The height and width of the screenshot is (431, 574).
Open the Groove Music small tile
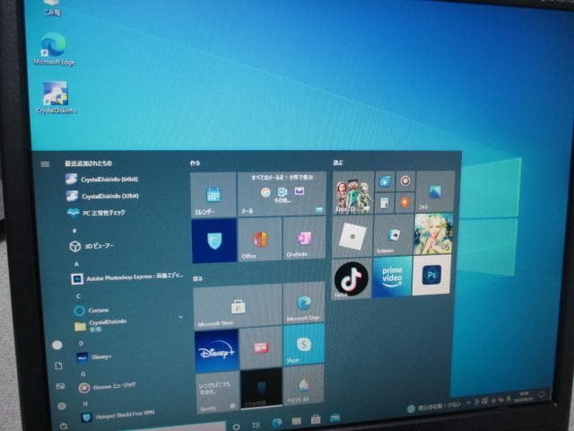click(405, 180)
